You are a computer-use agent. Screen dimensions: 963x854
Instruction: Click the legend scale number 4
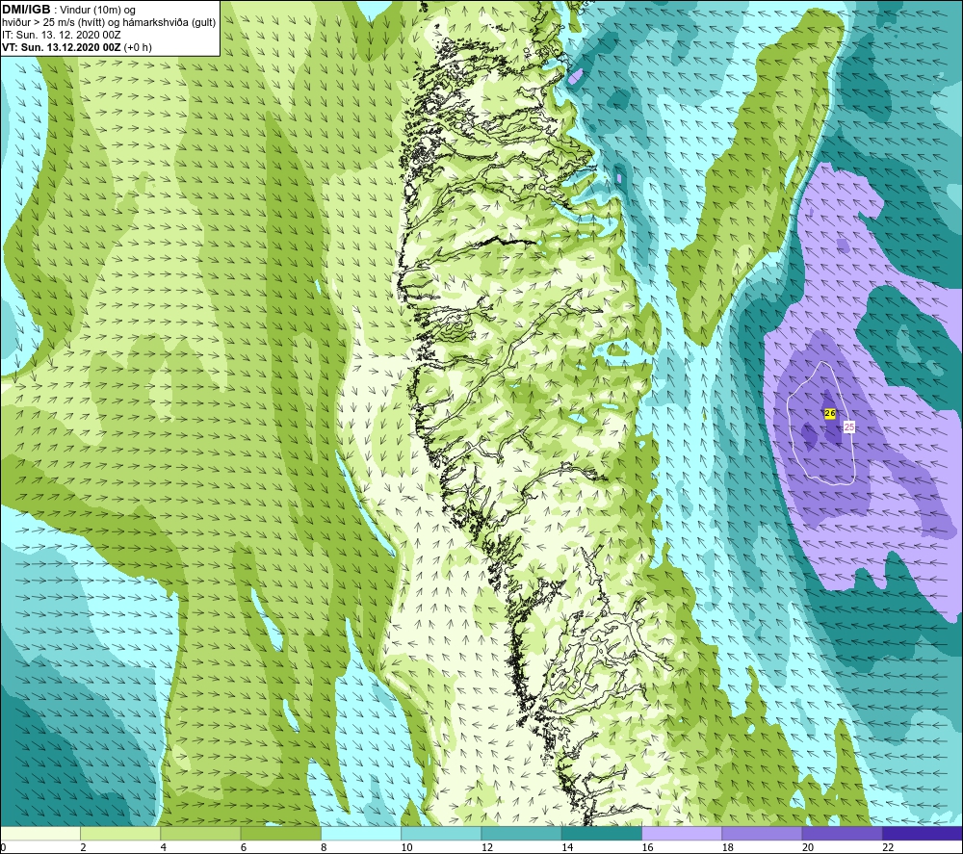[164, 848]
